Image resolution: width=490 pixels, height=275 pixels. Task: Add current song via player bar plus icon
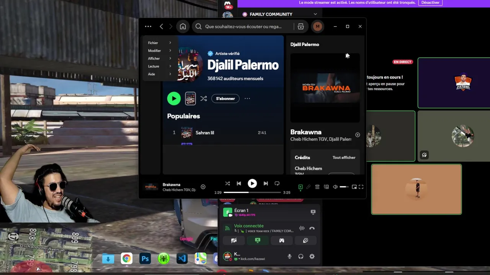[203, 187]
